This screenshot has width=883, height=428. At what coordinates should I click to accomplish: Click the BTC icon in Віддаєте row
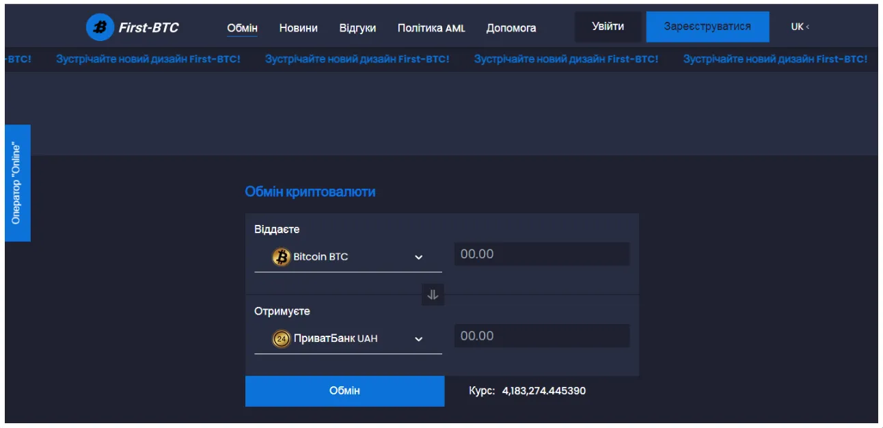pyautogui.click(x=280, y=256)
